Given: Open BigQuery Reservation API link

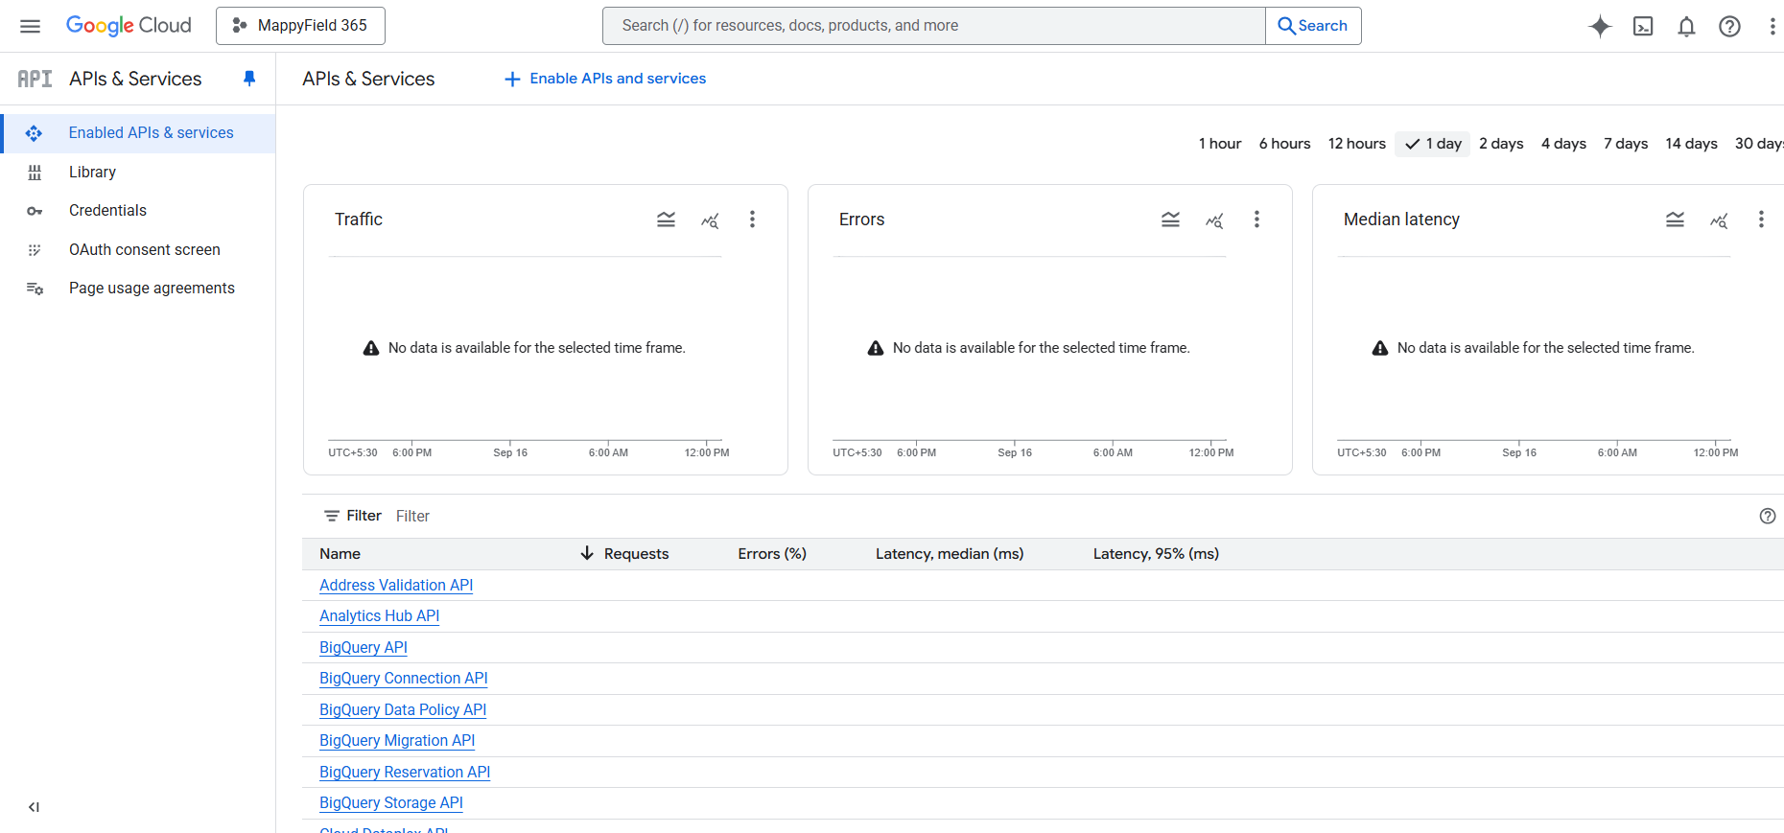Looking at the screenshot, I should pos(405,773).
